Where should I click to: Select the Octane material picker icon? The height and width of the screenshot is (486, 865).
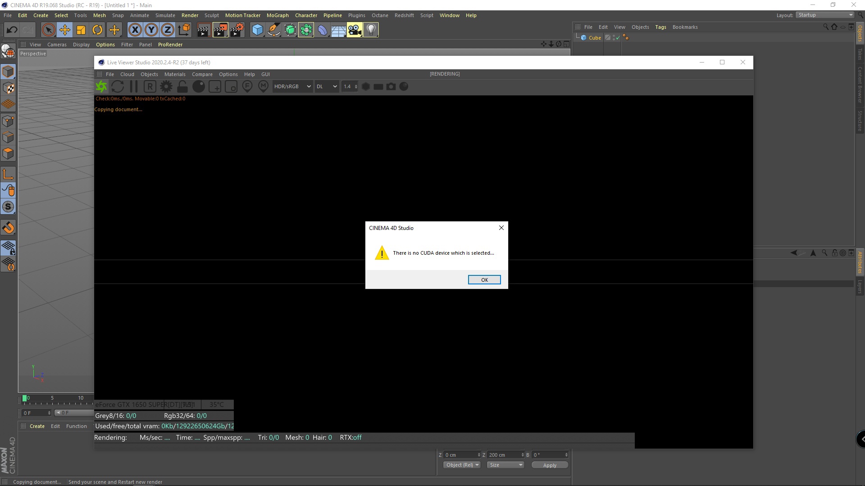[x=264, y=86]
